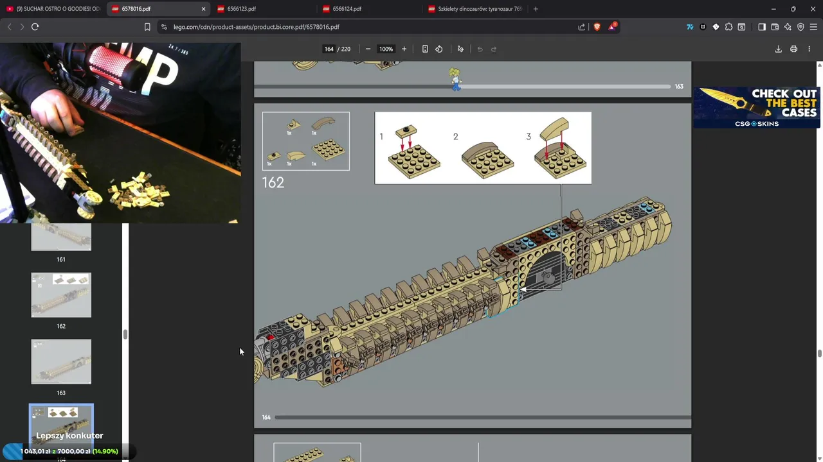Open a new browser tab
This screenshot has height=462, width=823.
coord(536,9)
